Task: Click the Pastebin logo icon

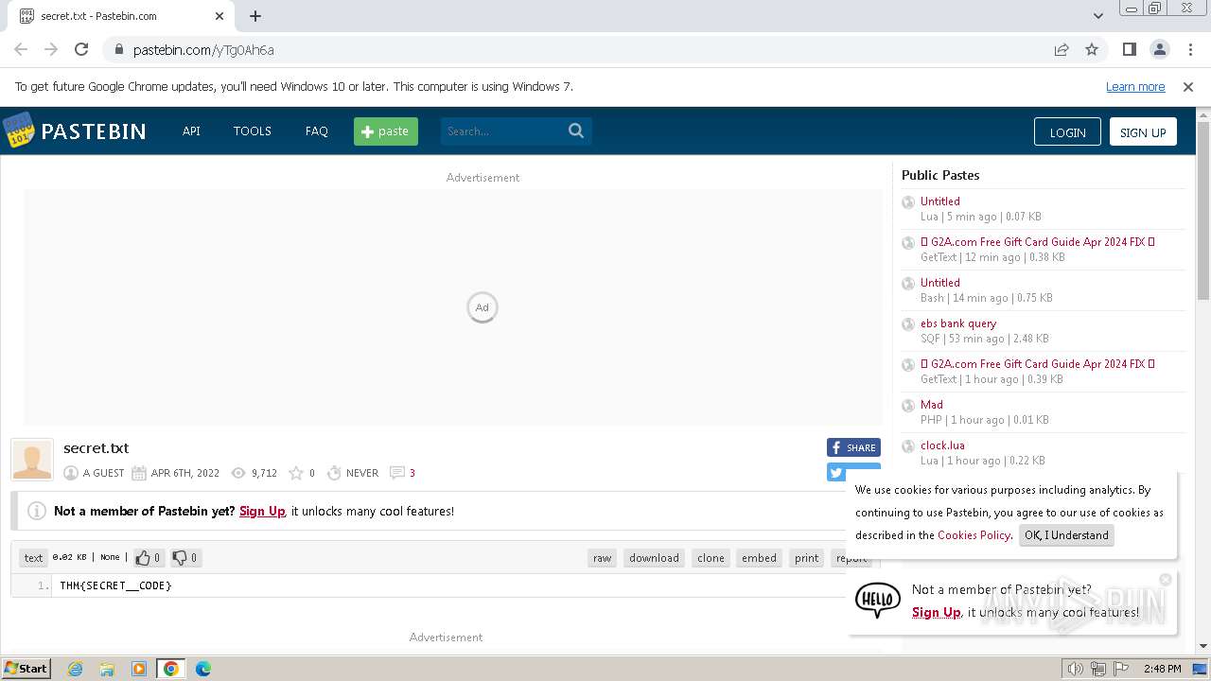Action: click(19, 131)
